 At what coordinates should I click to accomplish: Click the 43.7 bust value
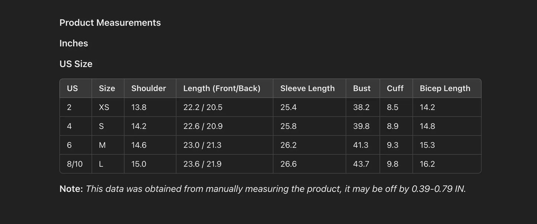(x=361, y=164)
